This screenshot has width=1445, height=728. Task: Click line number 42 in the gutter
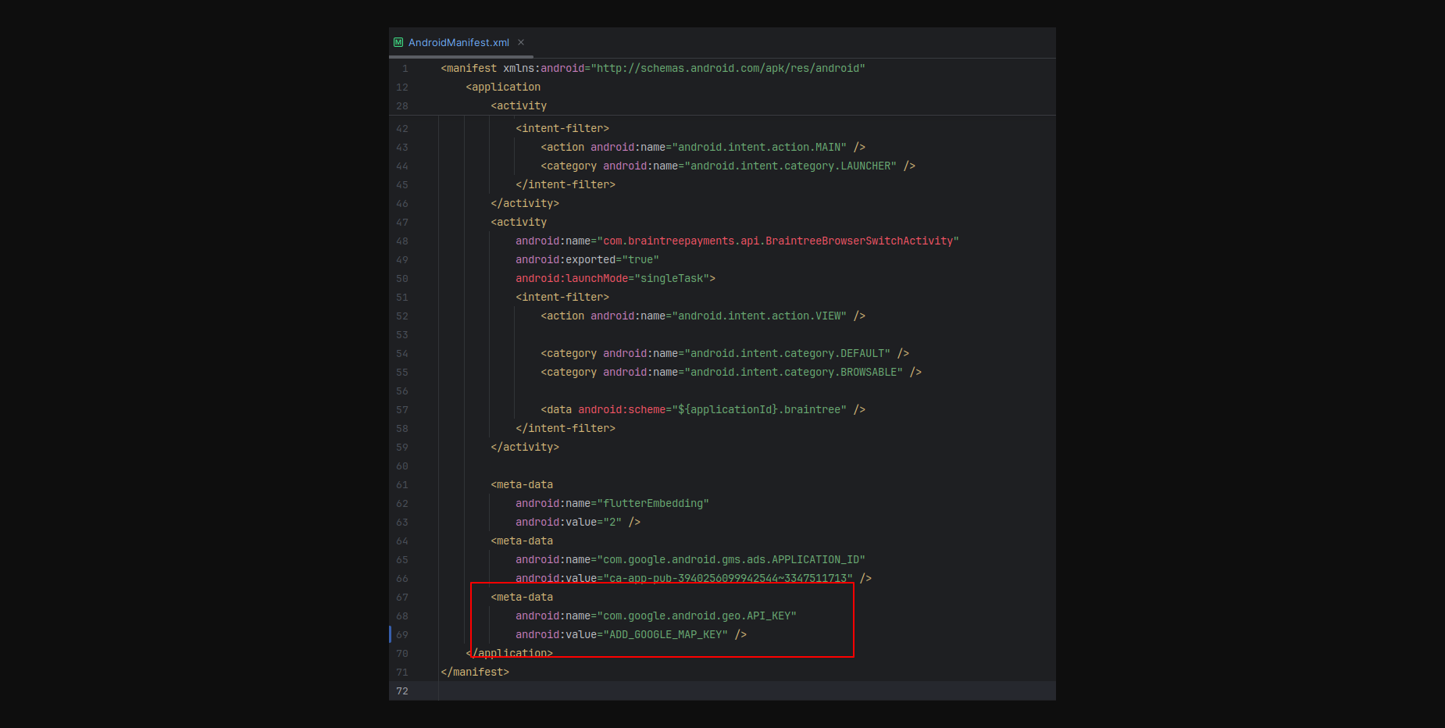tap(402, 129)
